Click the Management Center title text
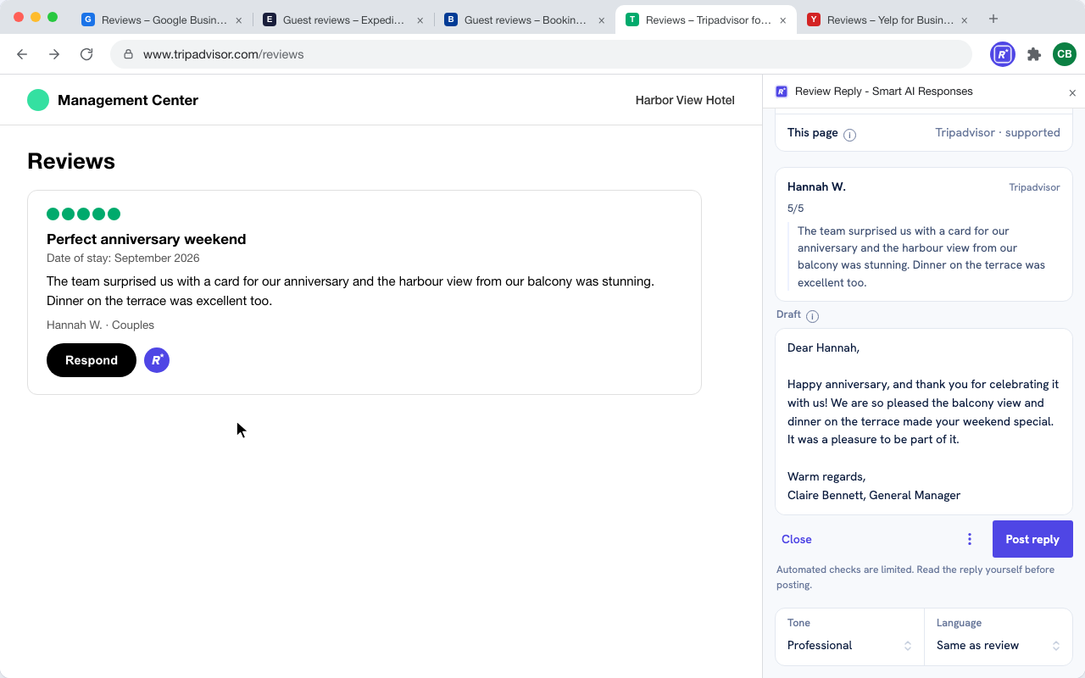Viewport: 1085px width, 678px height. 128,100
